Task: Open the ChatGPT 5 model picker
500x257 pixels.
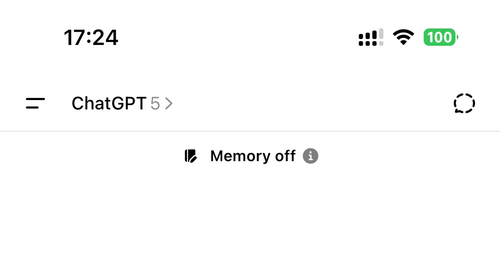Action: pos(122,103)
